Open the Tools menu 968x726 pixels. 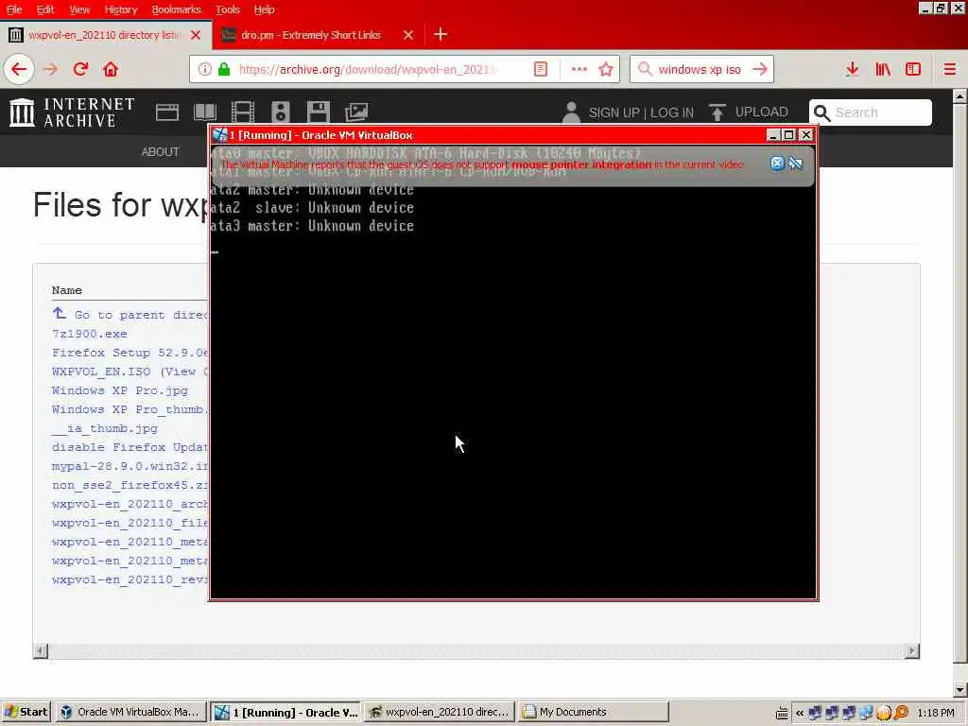[227, 9]
